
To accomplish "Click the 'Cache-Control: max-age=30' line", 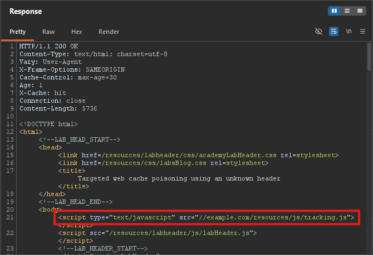I will coord(68,77).
